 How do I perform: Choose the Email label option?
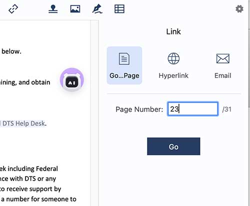click(x=223, y=76)
